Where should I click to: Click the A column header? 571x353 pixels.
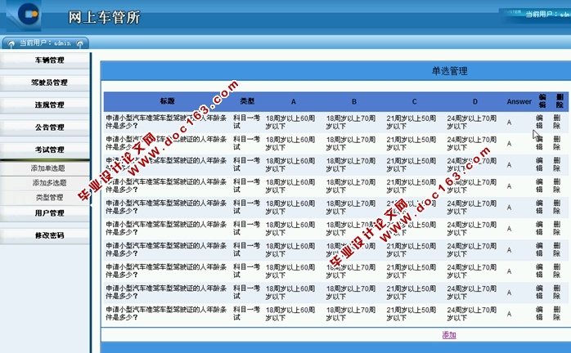point(293,101)
